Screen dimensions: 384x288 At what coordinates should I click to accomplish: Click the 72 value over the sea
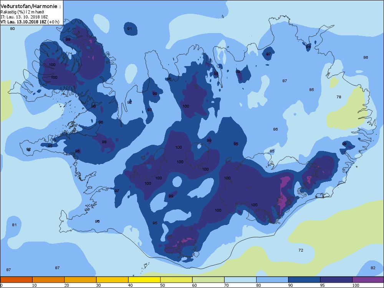(301, 250)
